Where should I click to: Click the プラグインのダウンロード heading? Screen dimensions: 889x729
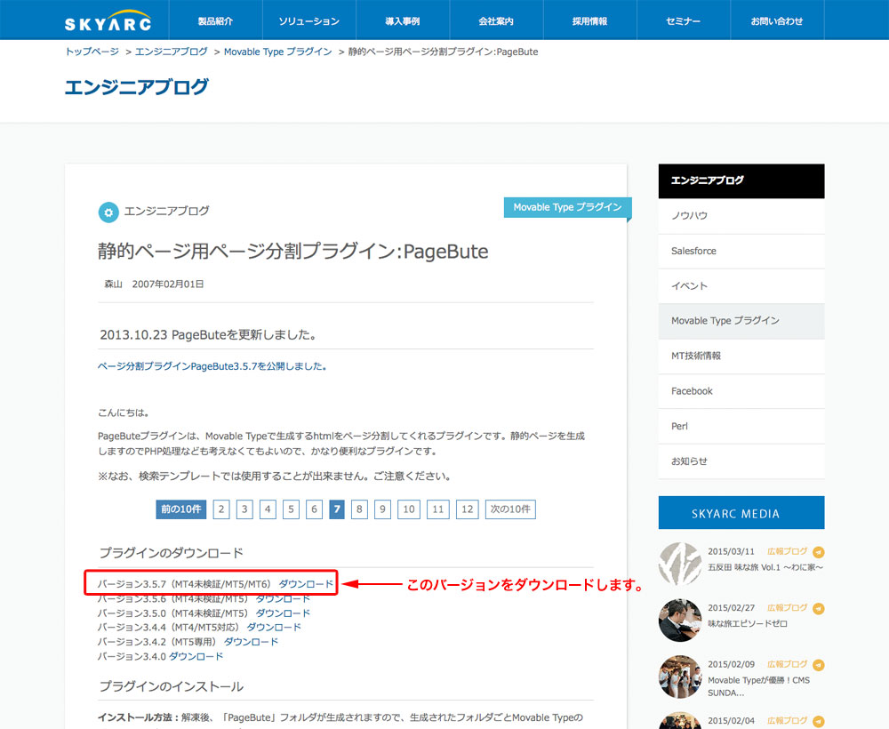(x=172, y=553)
